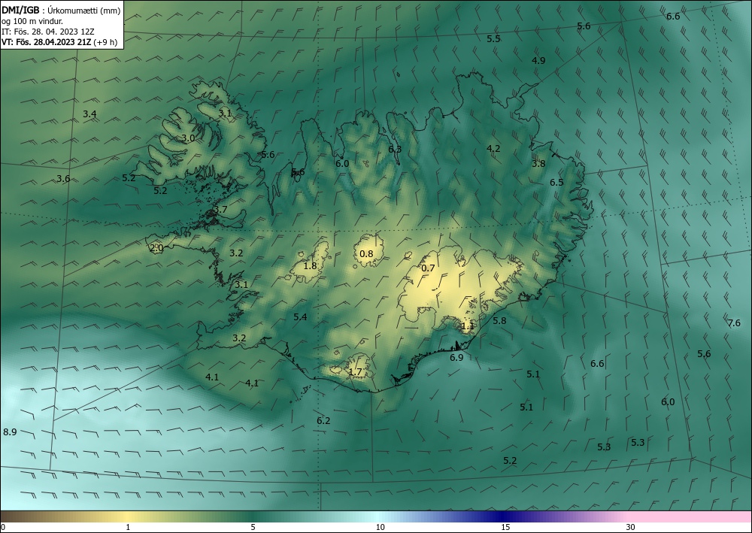Click the 5.5 value north of Iceland
Screen dimensions: 752x533
pos(493,39)
